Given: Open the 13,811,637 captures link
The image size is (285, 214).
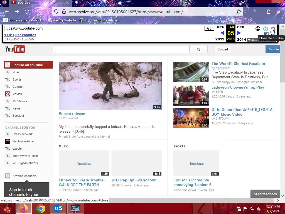Looking at the screenshot, I should tap(20, 35).
